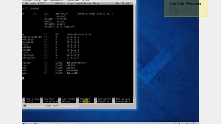The image size is (221, 124).
Task: Click the 'Modificado' status in nano title bar
Action: (123, 3)
